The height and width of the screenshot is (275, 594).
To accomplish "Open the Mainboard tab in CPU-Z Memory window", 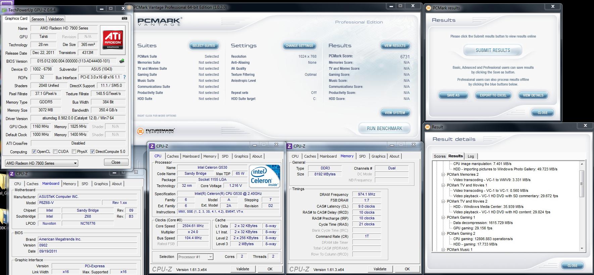I will (328, 156).
